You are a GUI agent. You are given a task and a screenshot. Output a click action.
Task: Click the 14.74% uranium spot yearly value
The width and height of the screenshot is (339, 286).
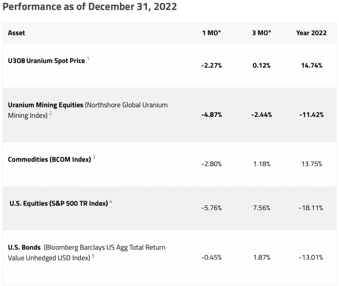(x=311, y=66)
